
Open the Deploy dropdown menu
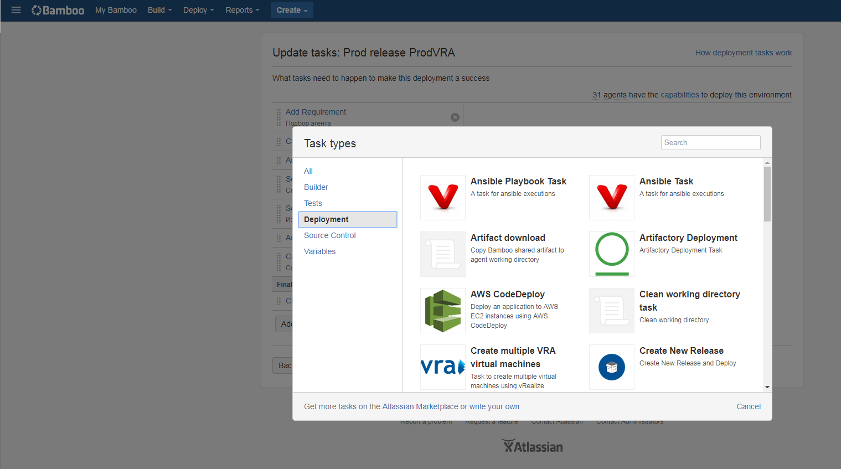tap(198, 10)
